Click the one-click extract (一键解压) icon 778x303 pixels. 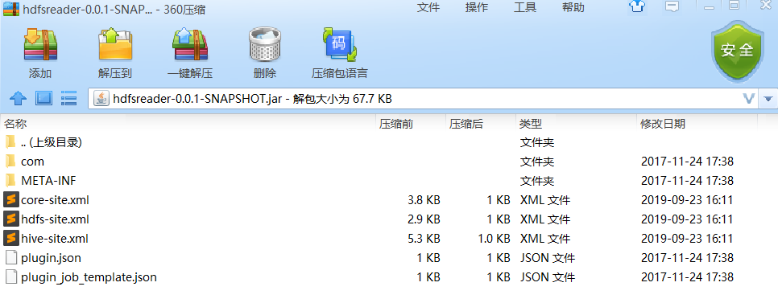[x=189, y=45]
